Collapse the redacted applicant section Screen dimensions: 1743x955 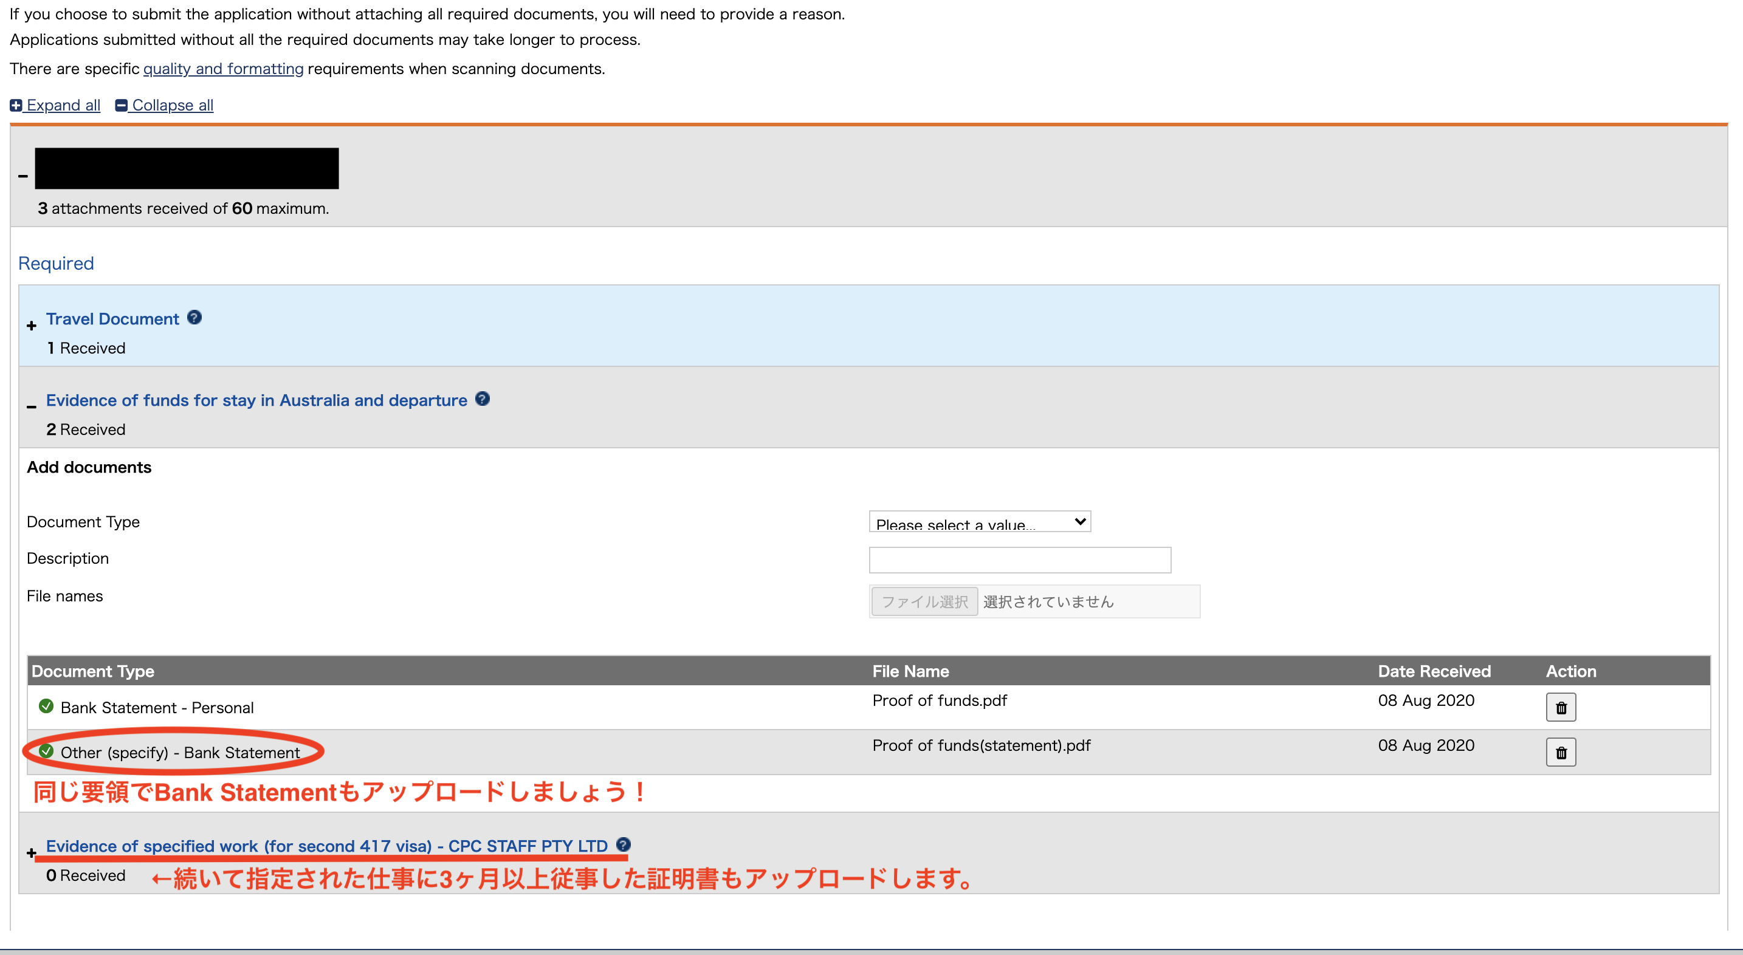click(23, 176)
